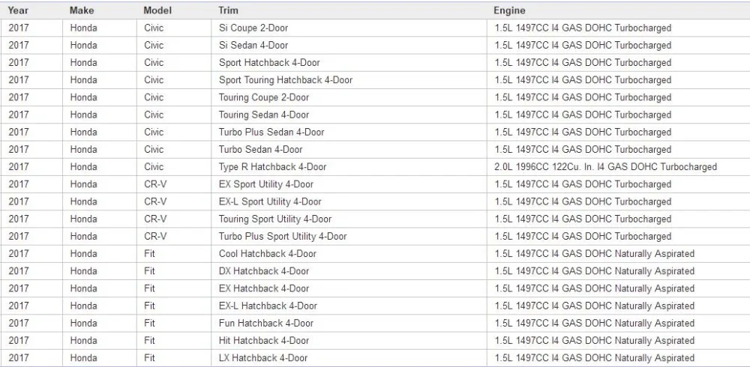
Task: Select the Hit Hatchback 4-Door cell
Action: [x=349, y=341]
